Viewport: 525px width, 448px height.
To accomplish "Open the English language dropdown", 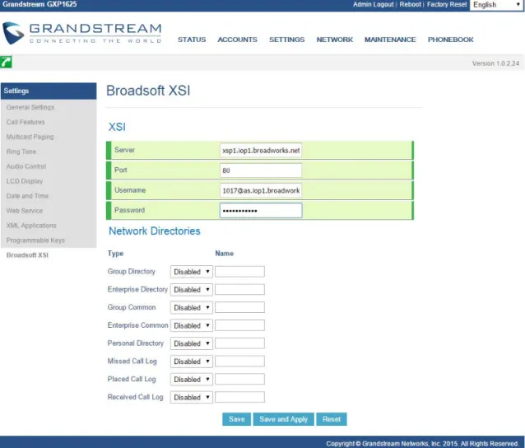I will (496, 5).
